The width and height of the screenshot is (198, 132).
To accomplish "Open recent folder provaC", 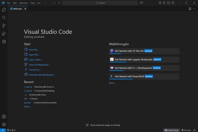I will pos(28,103).
